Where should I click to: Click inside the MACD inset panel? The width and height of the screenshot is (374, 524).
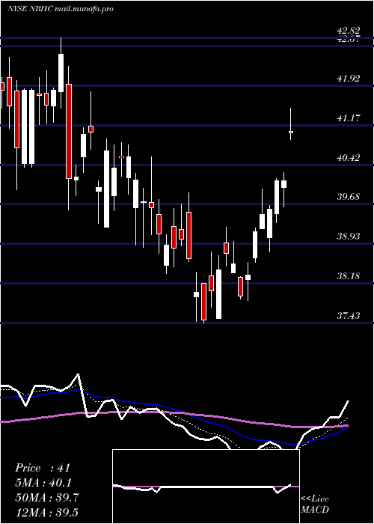pyautogui.click(x=206, y=487)
